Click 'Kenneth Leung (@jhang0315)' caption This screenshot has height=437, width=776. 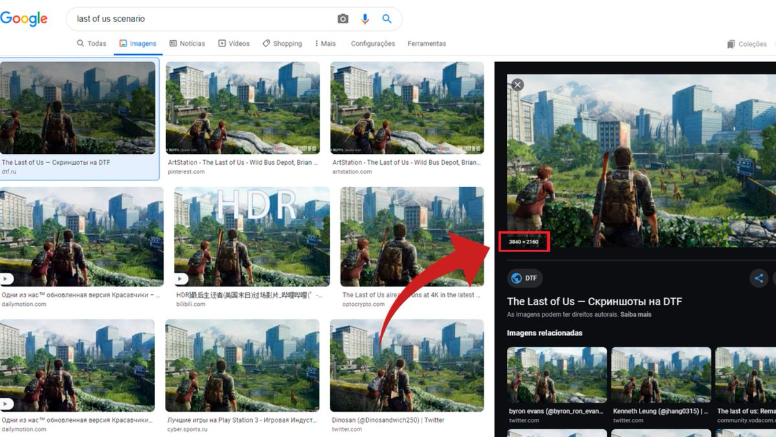coord(661,411)
